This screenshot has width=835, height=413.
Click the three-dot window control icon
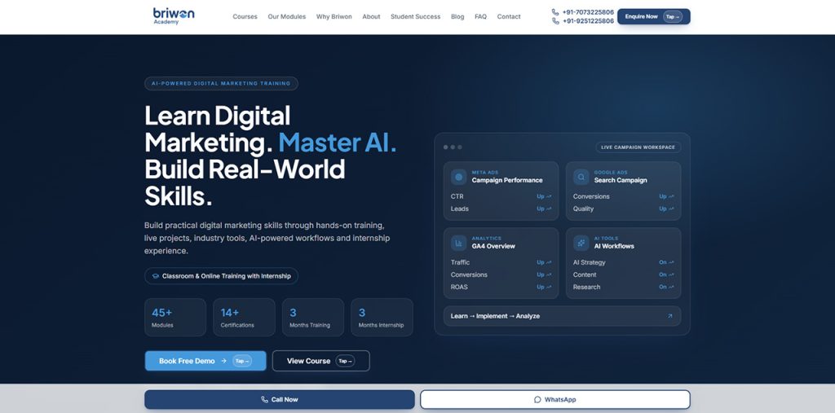[x=453, y=147]
